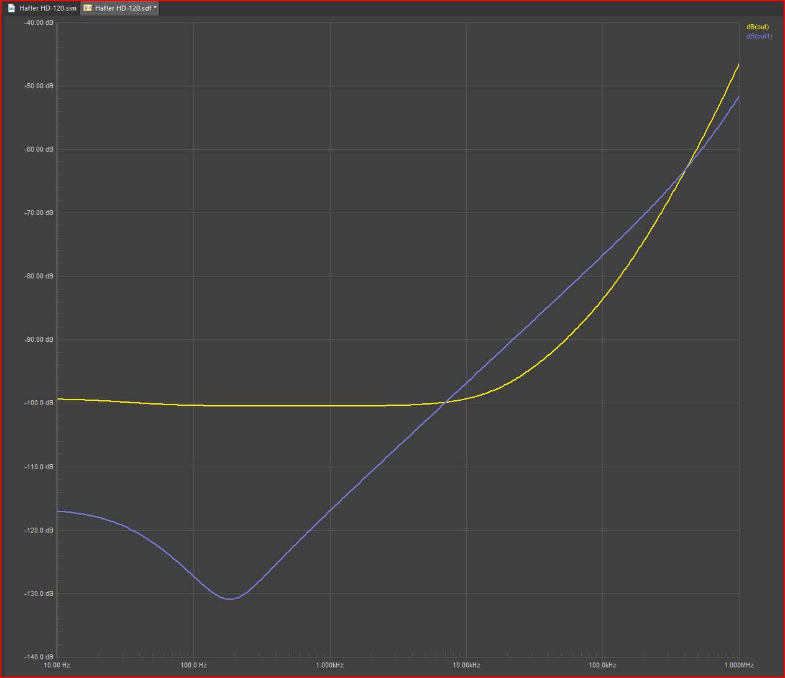
Task: Click the 10.00kHz frequency label
Action: 466,665
